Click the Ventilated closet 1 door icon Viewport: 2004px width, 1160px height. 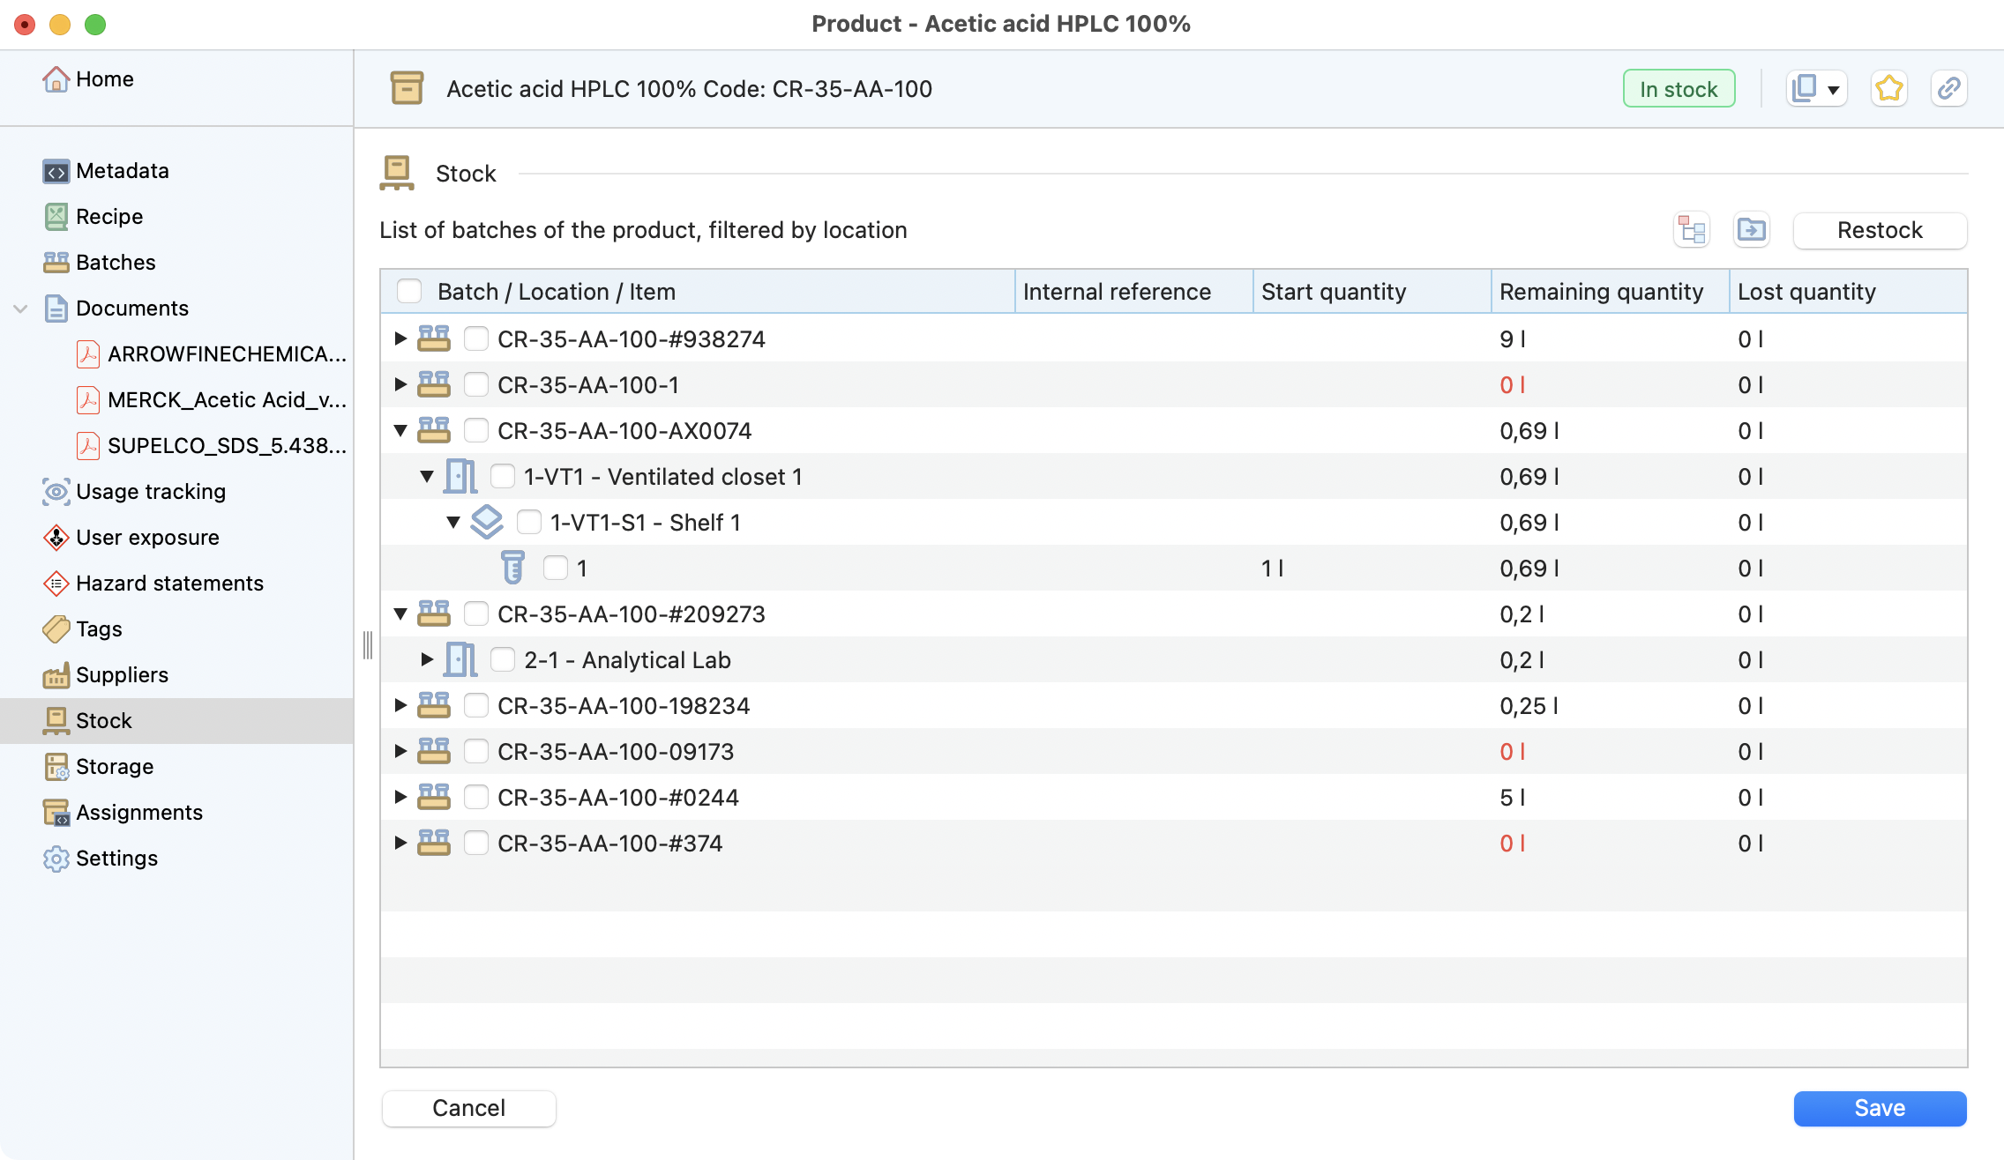pyautogui.click(x=460, y=477)
